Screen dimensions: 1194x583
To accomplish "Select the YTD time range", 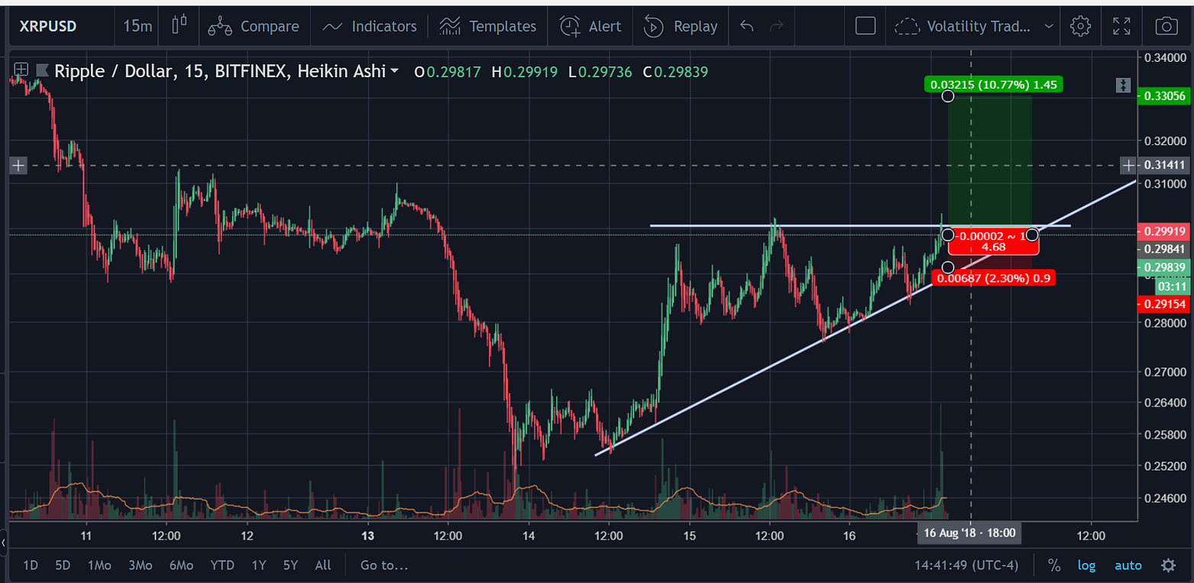I will (x=222, y=565).
